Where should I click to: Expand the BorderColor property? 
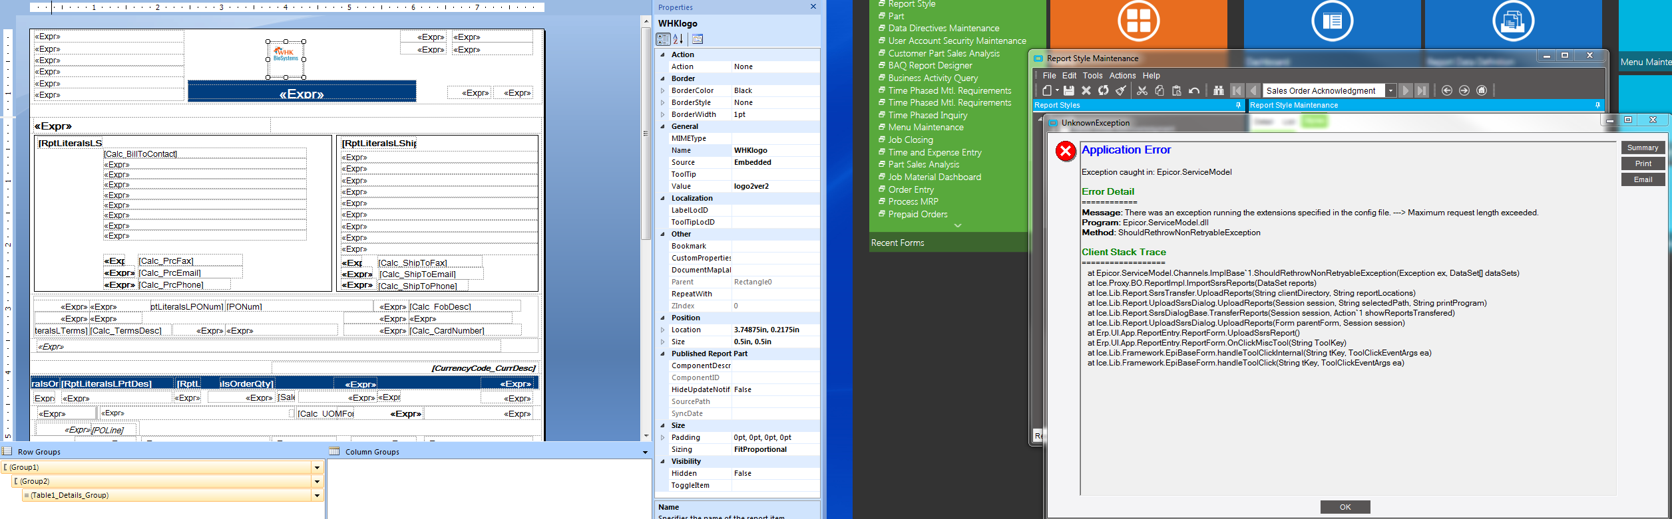point(662,90)
